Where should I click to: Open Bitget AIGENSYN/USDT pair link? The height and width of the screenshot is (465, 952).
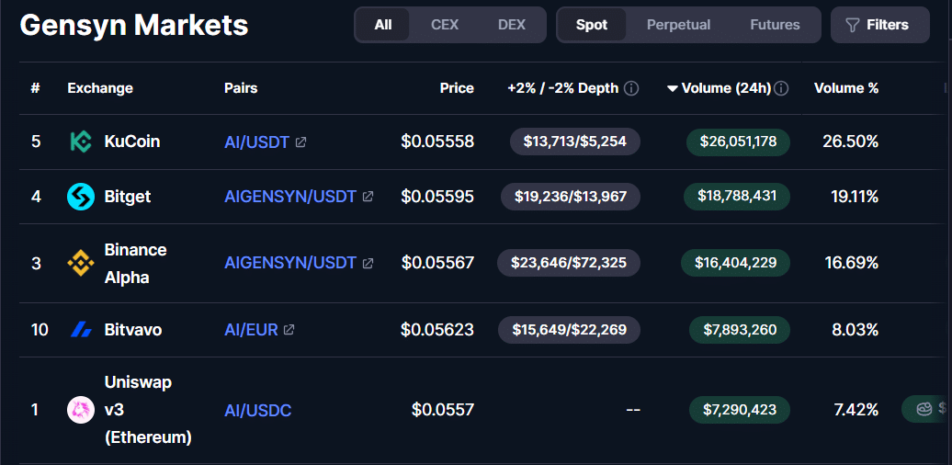tap(290, 197)
